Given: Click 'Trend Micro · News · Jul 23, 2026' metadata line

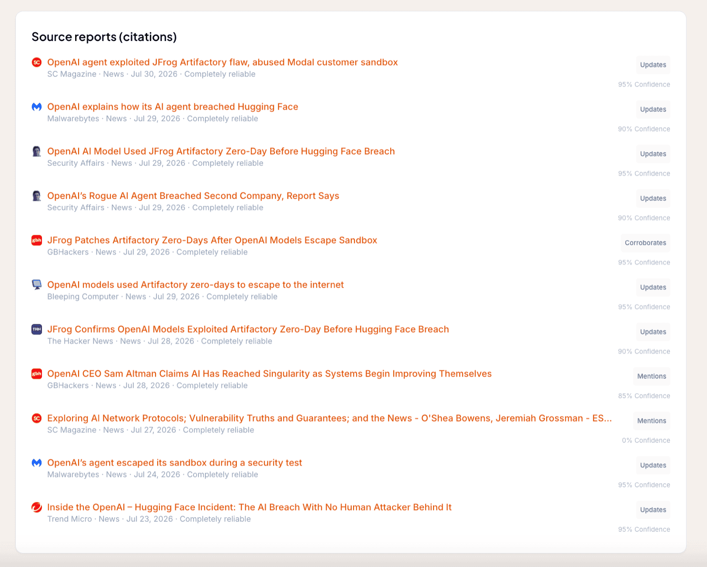Looking at the screenshot, I should [x=149, y=519].
